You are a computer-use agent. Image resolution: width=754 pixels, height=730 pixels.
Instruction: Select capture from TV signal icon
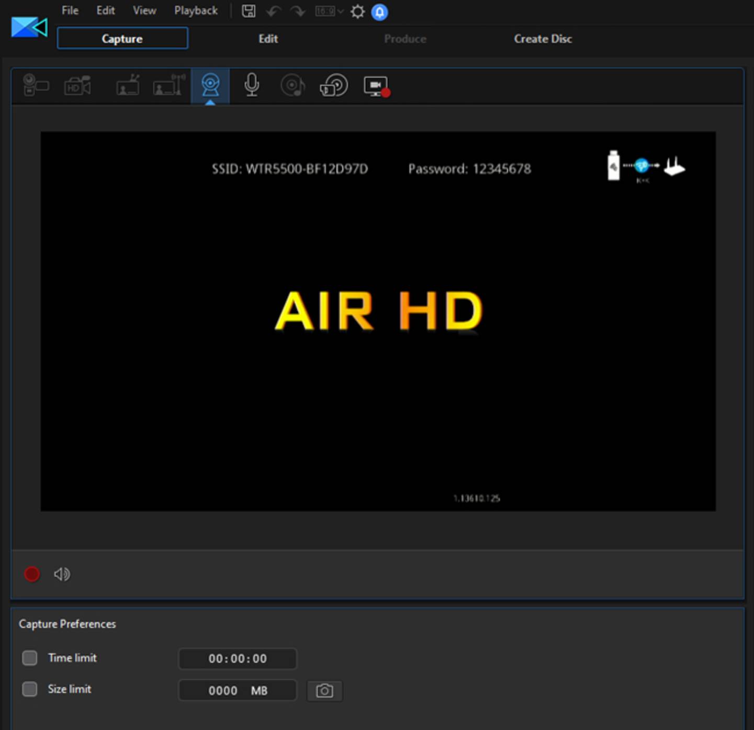point(128,85)
